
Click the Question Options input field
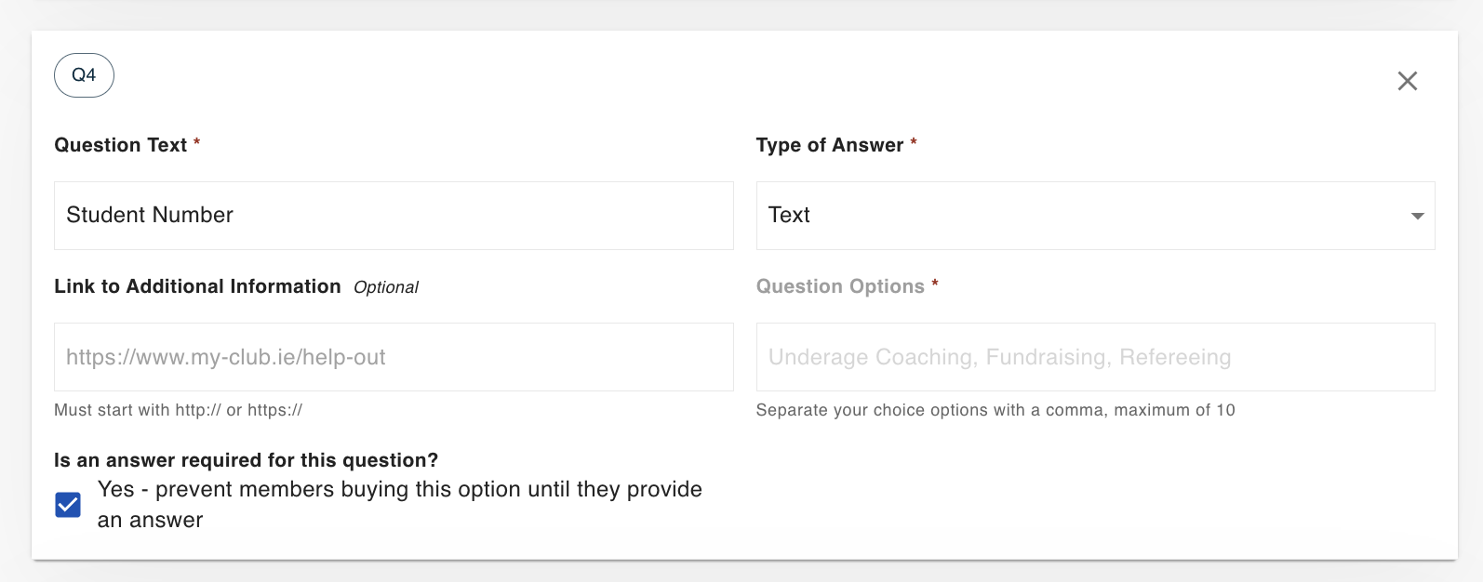(1095, 357)
